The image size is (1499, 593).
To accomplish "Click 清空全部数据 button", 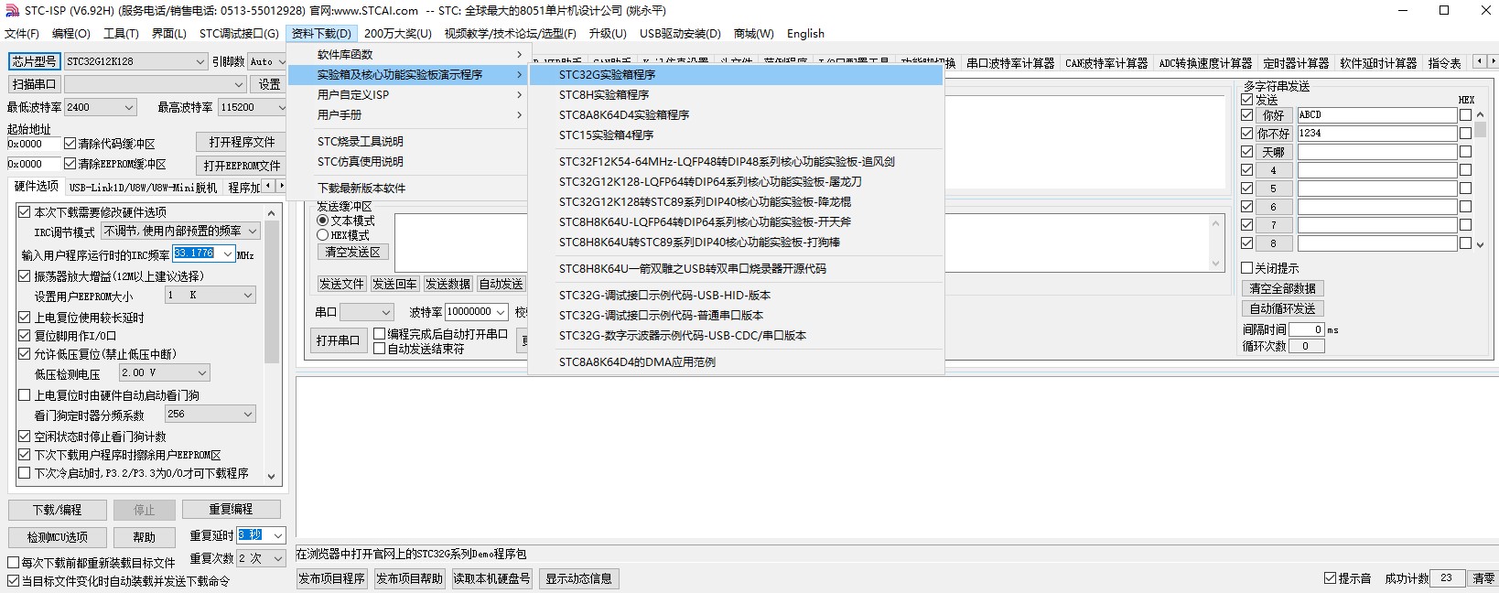I will pyautogui.click(x=1283, y=288).
